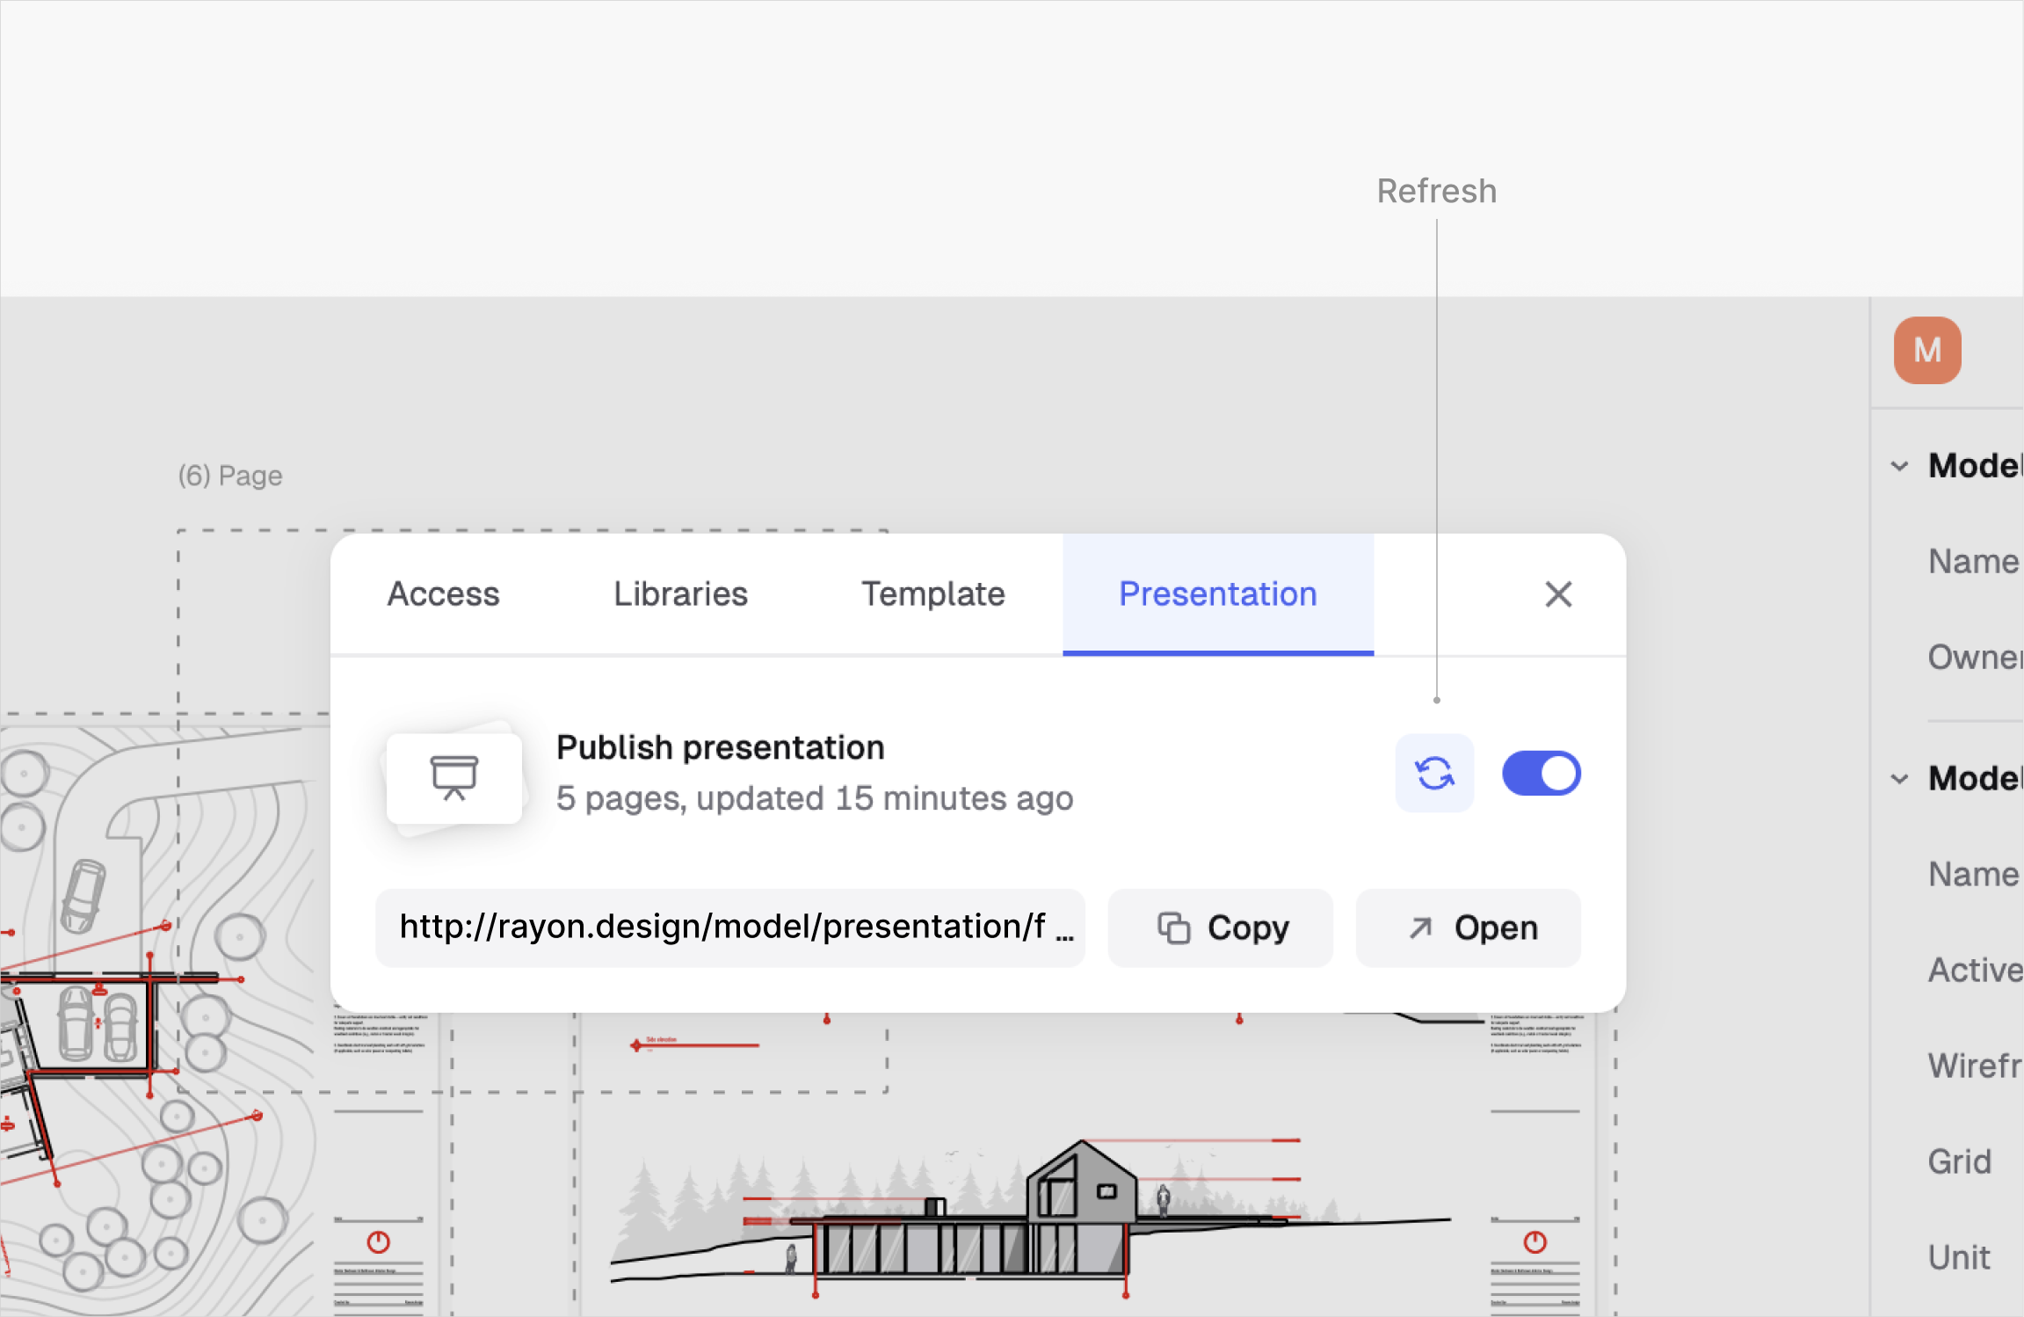2024x1317 pixels.
Task: Click the presentation easel icon
Action: [x=454, y=778]
